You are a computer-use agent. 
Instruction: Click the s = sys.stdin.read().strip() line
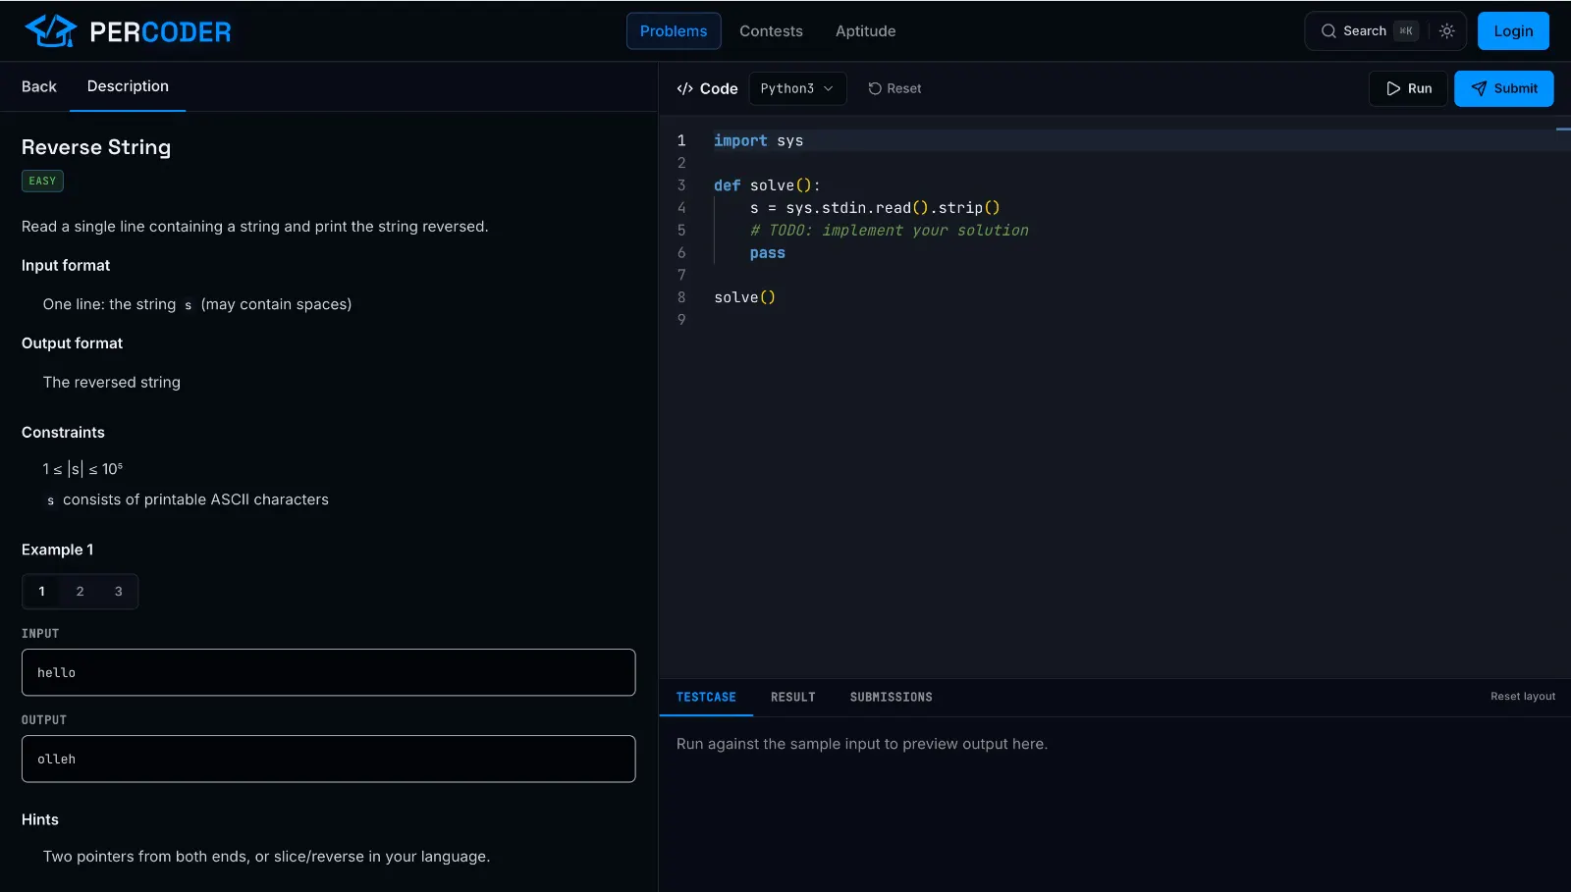(875, 208)
